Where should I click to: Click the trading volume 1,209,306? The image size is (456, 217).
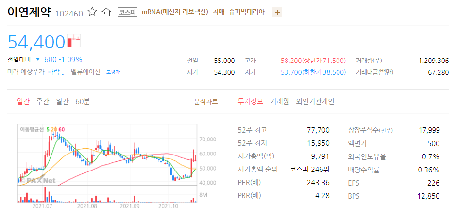pos(434,61)
